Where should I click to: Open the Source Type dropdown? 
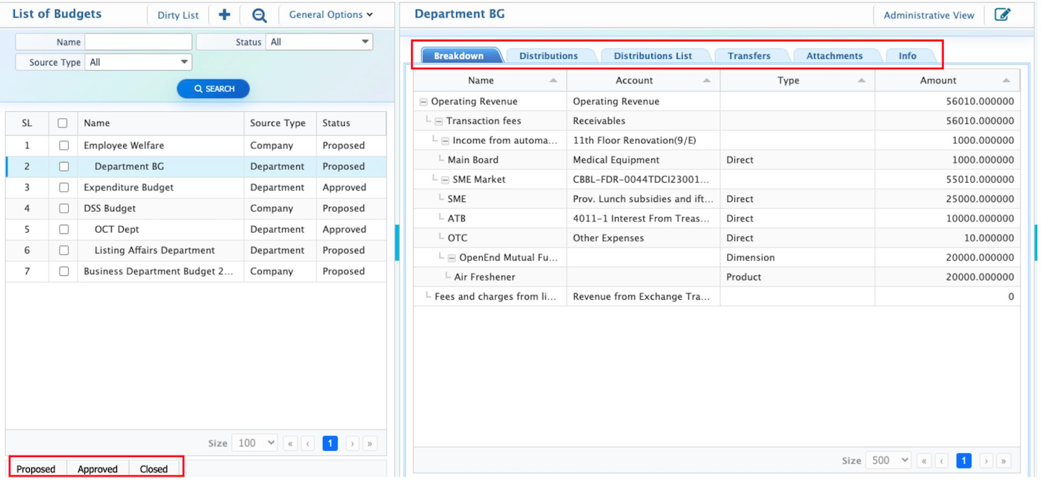click(139, 63)
